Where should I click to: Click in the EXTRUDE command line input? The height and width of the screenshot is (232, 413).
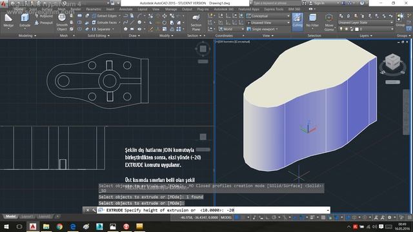click(x=214, y=210)
